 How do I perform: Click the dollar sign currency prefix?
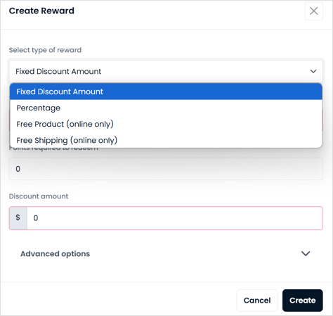(x=18, y=218)
